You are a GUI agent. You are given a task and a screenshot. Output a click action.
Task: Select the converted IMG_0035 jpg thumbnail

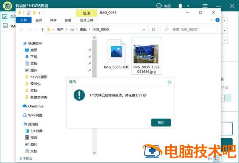coord(146,56)
